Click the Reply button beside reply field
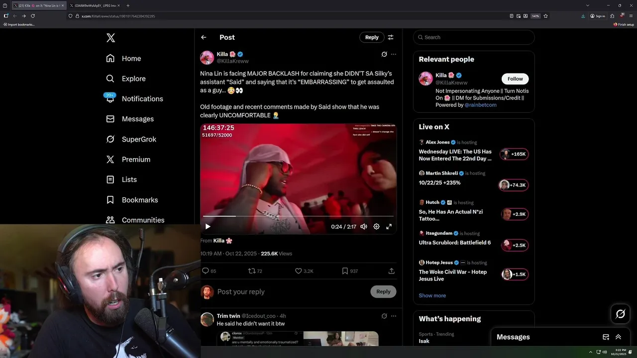Screen dimensions: 637x358 [383, 292]
